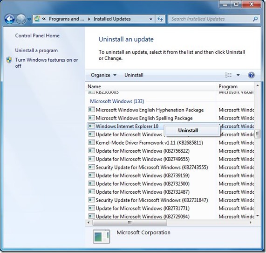
Task: Select Security Update (KB2743555)
Action: (x=152, y=167)
